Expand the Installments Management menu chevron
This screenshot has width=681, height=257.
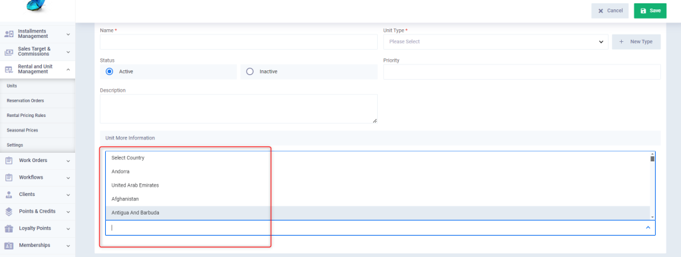click(68, 34)
